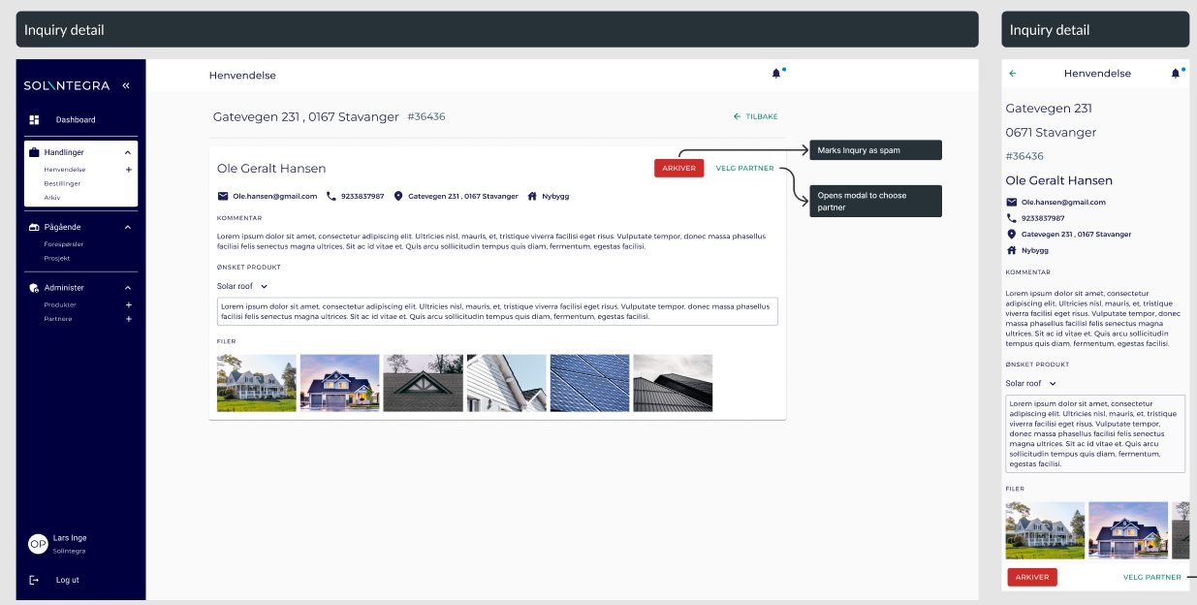This screenshot has width=1197, height=605.
Task: Open Arkiv in the sidebar menu
Action: [52, 197]
